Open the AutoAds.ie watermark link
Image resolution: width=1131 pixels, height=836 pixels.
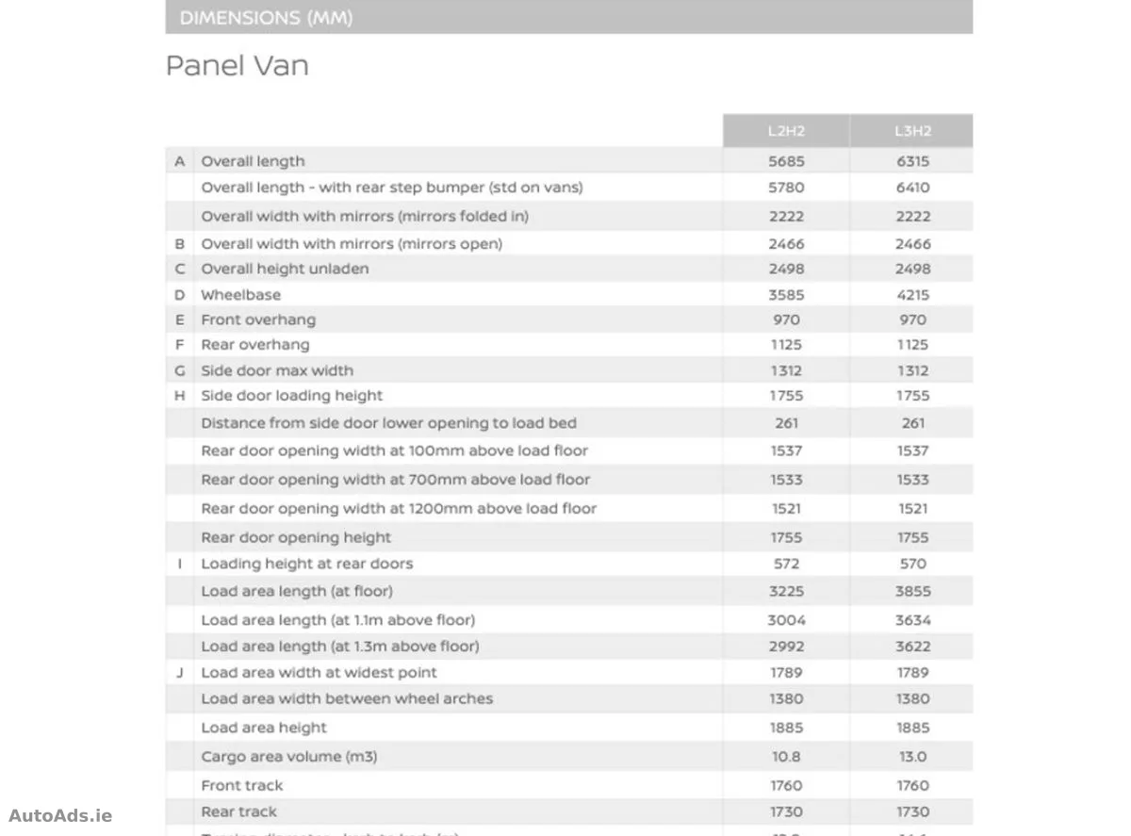coord(60,815)
